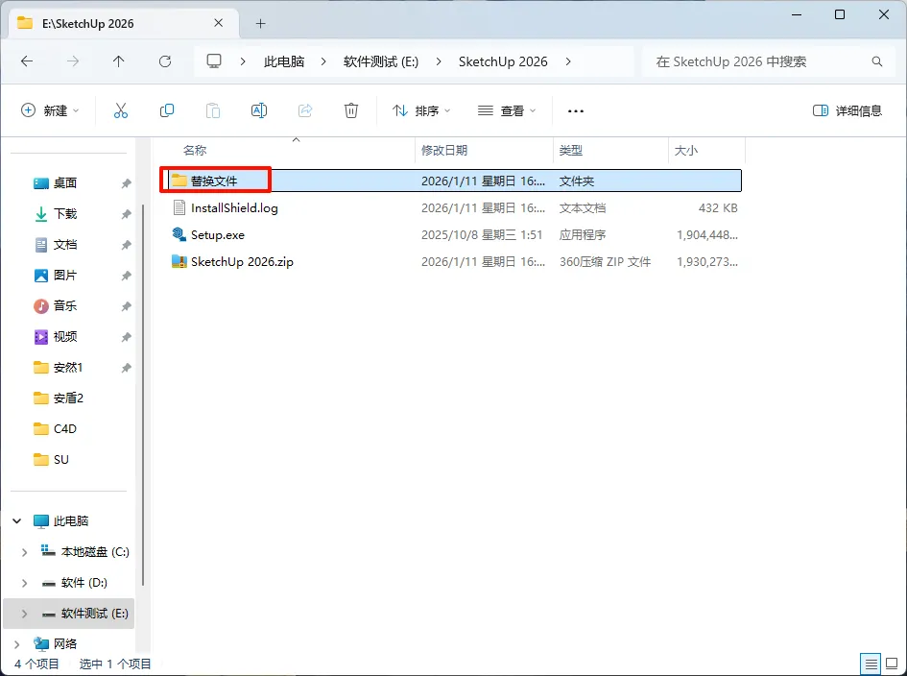Screen dimensions: 907x676
Task: Click the Cut scissors icon
Action: pos(120,110)
